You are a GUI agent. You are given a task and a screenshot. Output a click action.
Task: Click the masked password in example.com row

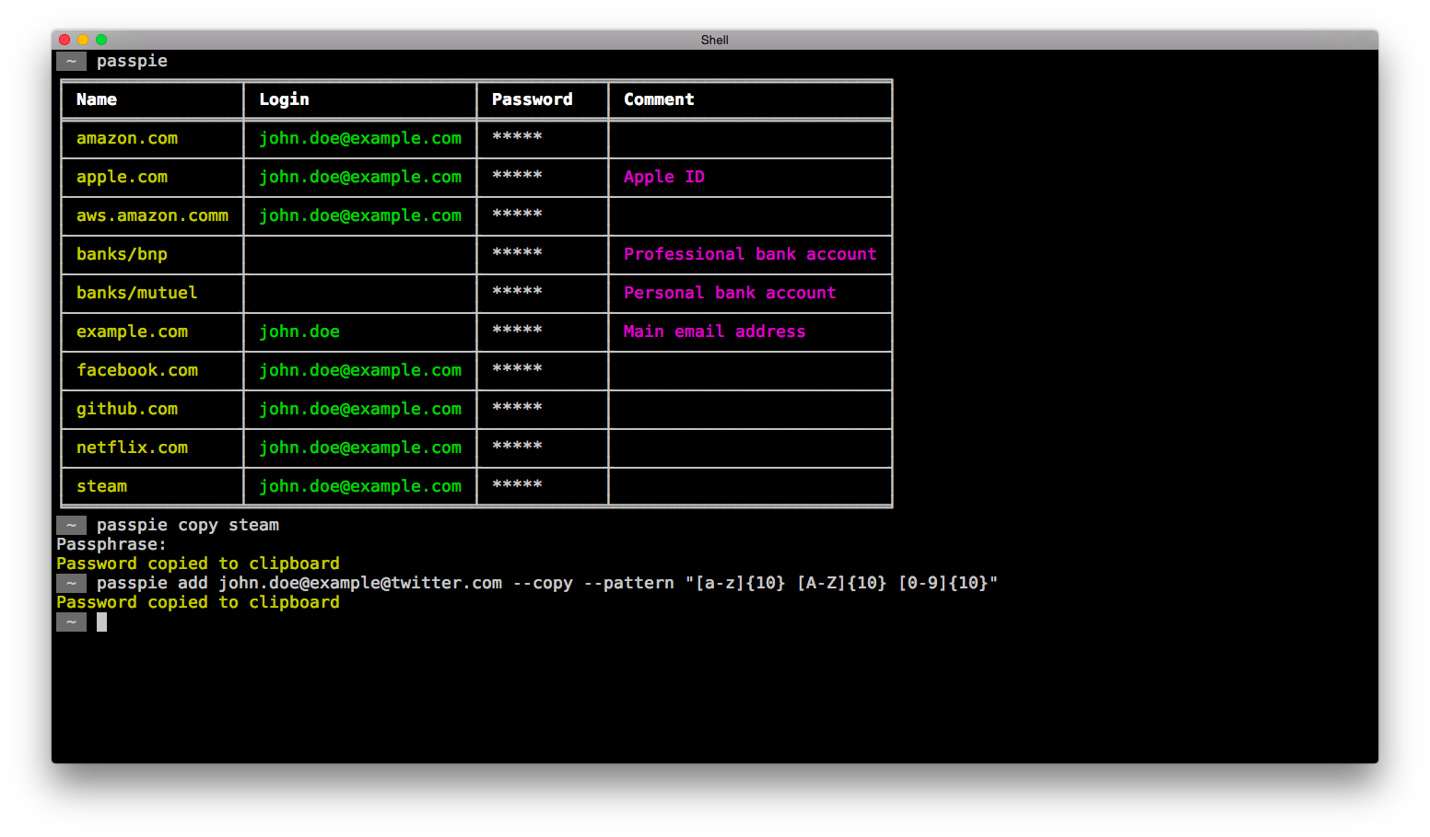click(x=517, y=330)
